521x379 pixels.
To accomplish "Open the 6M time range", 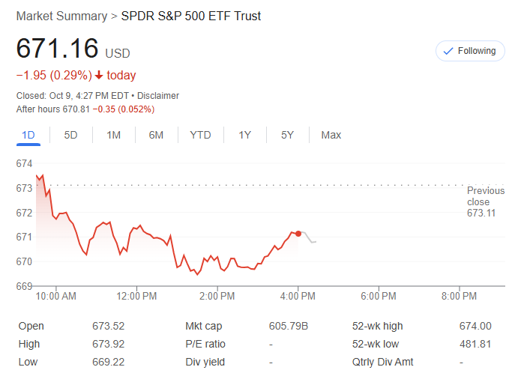I will click(156, 135).
